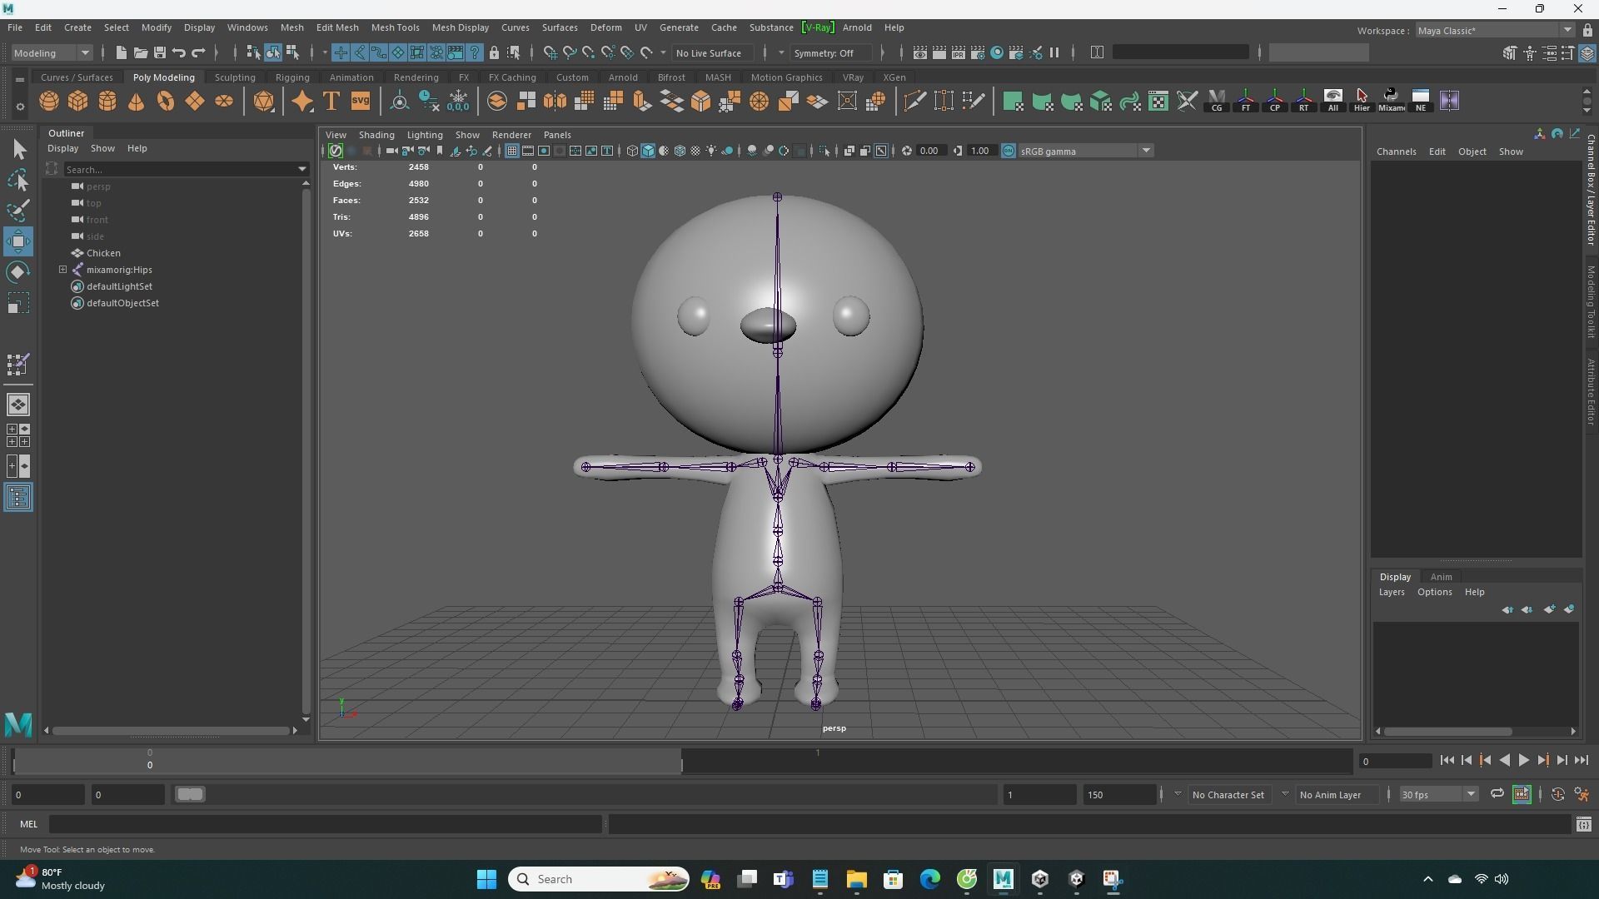
Task: Select the Rotate tool in toolbox
Action: pyautogui.click(x=18, y=272)
